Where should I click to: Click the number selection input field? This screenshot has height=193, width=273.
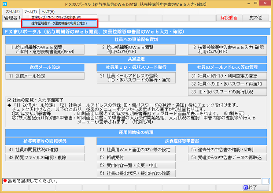click(266, 182)
